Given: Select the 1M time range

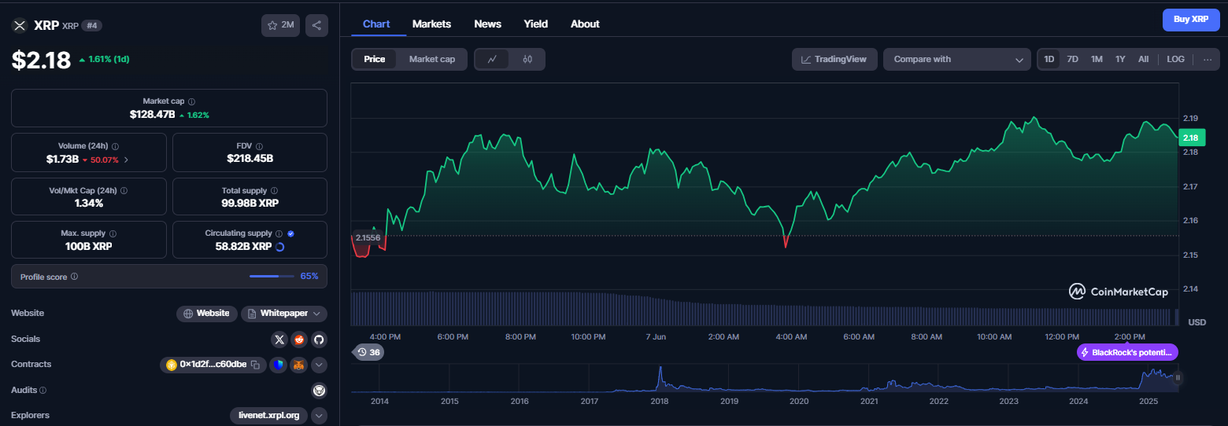Looking at the screenshot, I should point(1097,59).
